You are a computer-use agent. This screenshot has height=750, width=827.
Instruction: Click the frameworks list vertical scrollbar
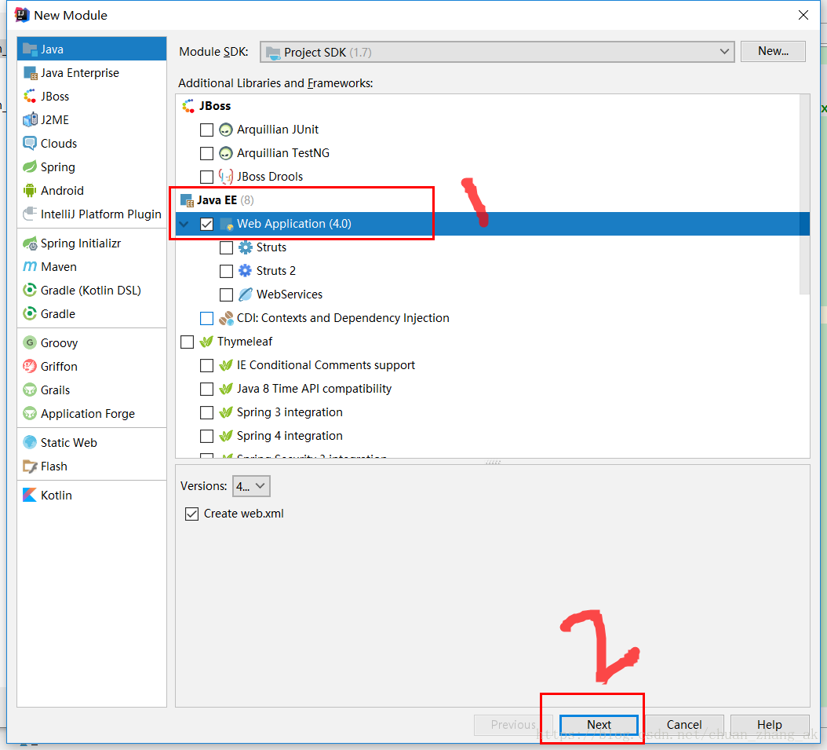click(x=804, y=195)
